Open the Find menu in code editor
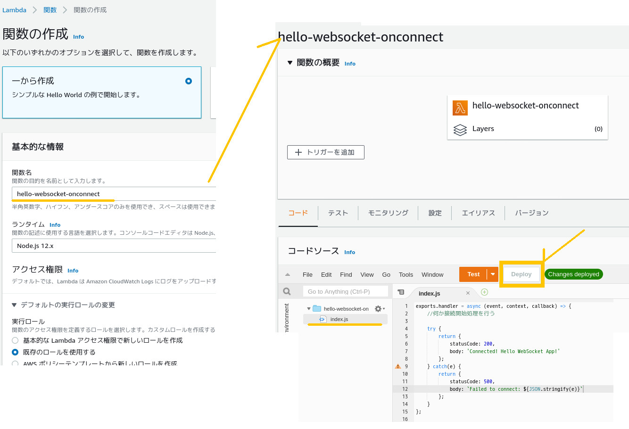 pyautogui.click(x=346, y=274)
